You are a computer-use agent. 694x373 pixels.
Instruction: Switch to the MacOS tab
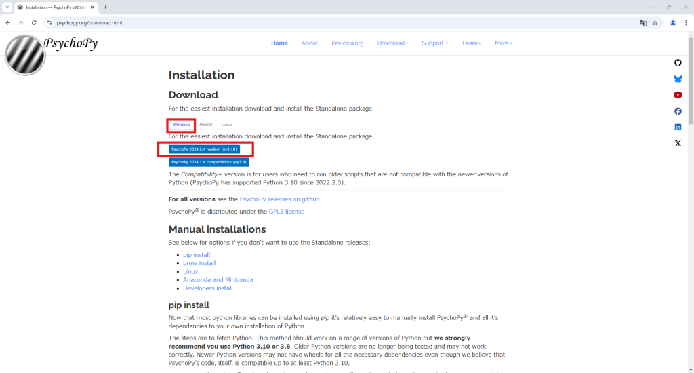point(206,125)
